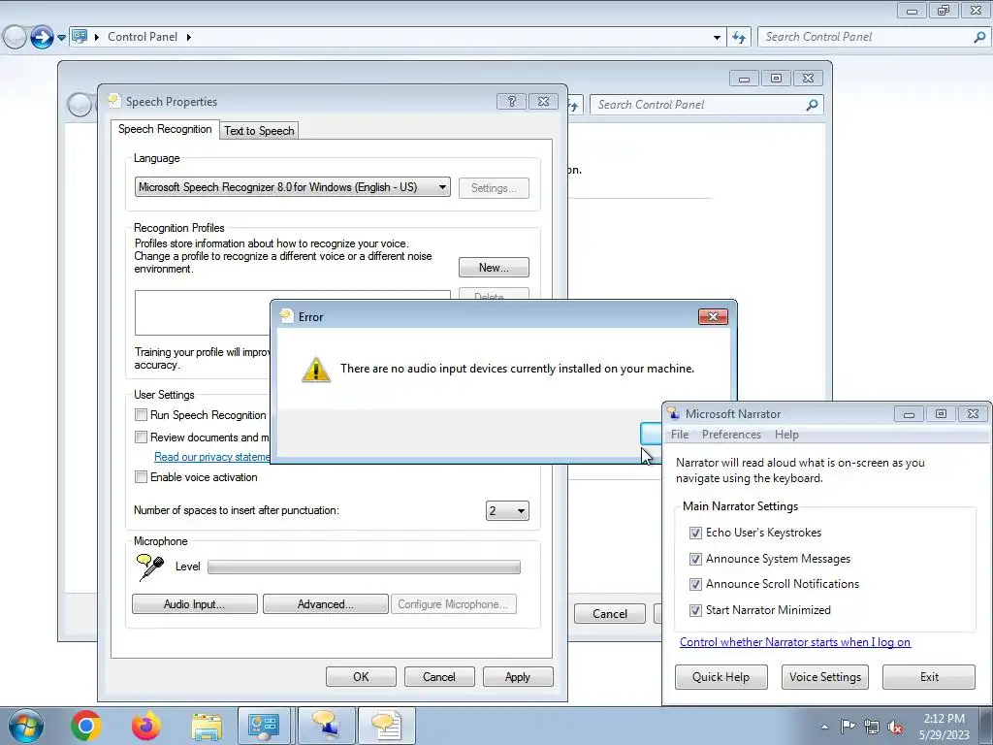993x745 pixels.
Task: Open network icon in system tray
Action: [x=872, y=727]
